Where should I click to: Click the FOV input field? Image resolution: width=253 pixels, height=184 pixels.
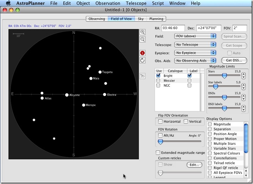[x=239, y=28]
